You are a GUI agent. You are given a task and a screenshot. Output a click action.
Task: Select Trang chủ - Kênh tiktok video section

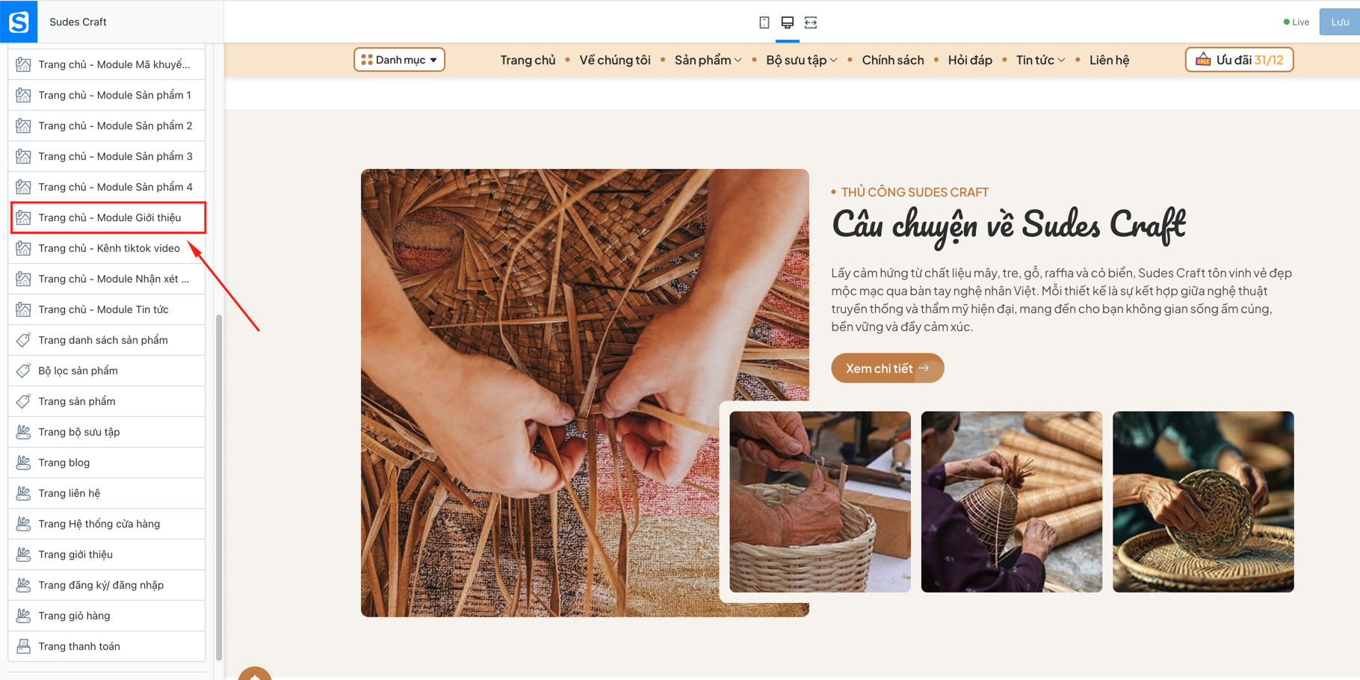tap(107, 248)
